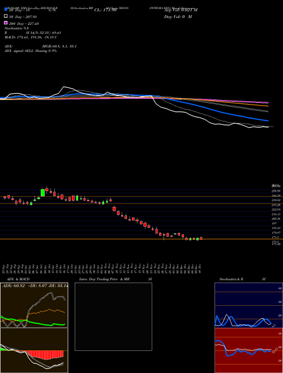The height and width of the screenshot is (373, 283).
Task: Click the 'CL: 171.90' closing price label
Action: pyautogui.click(x=105, y=10)
